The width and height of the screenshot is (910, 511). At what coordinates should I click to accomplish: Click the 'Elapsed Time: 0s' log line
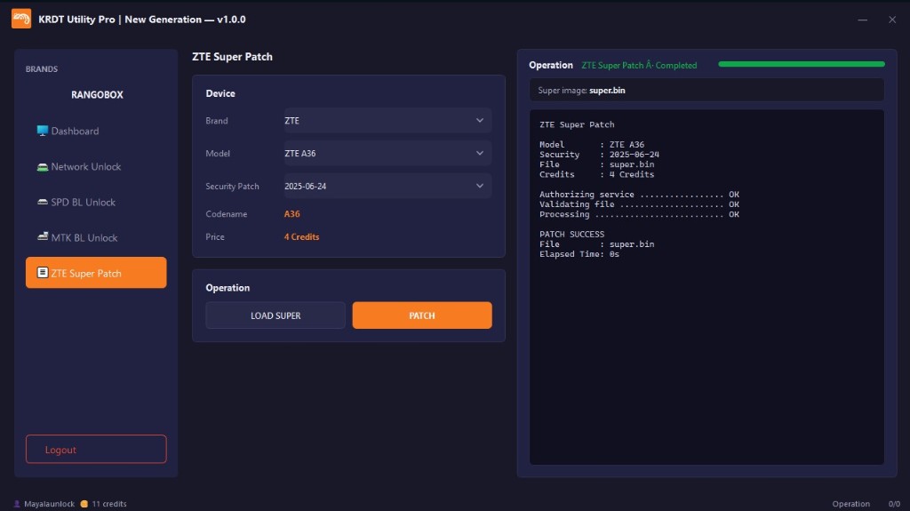(x=579, y=254)
